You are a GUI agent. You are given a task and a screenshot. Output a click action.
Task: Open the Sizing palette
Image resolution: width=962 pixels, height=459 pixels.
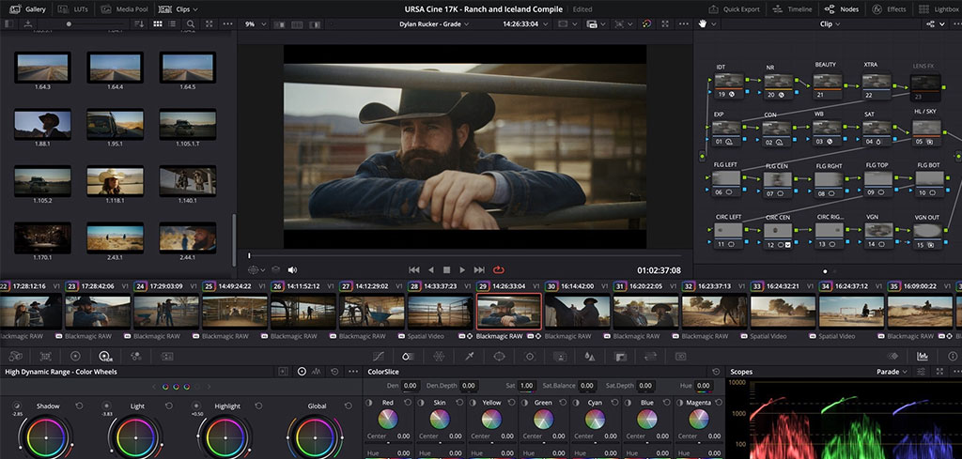click(x=650, y=356)
